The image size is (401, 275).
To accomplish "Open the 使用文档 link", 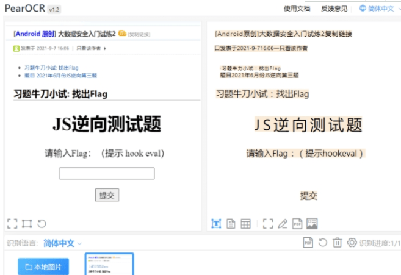I will [x=297, y=9].
